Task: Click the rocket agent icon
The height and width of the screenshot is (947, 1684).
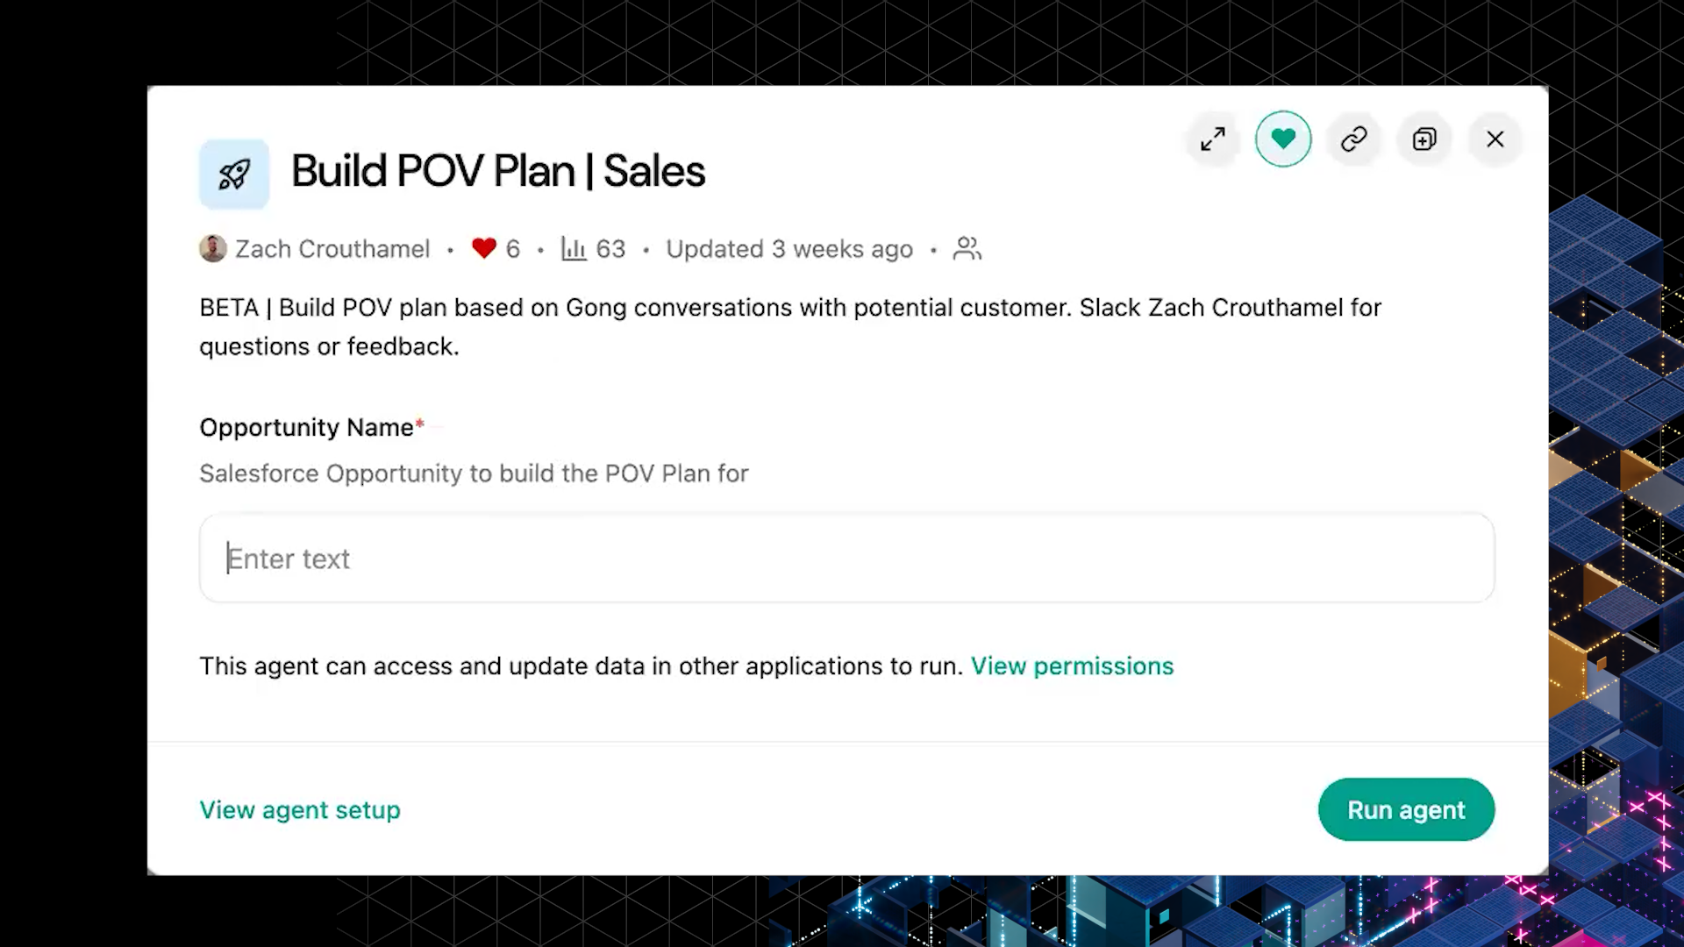Action: tap(234, 174)
